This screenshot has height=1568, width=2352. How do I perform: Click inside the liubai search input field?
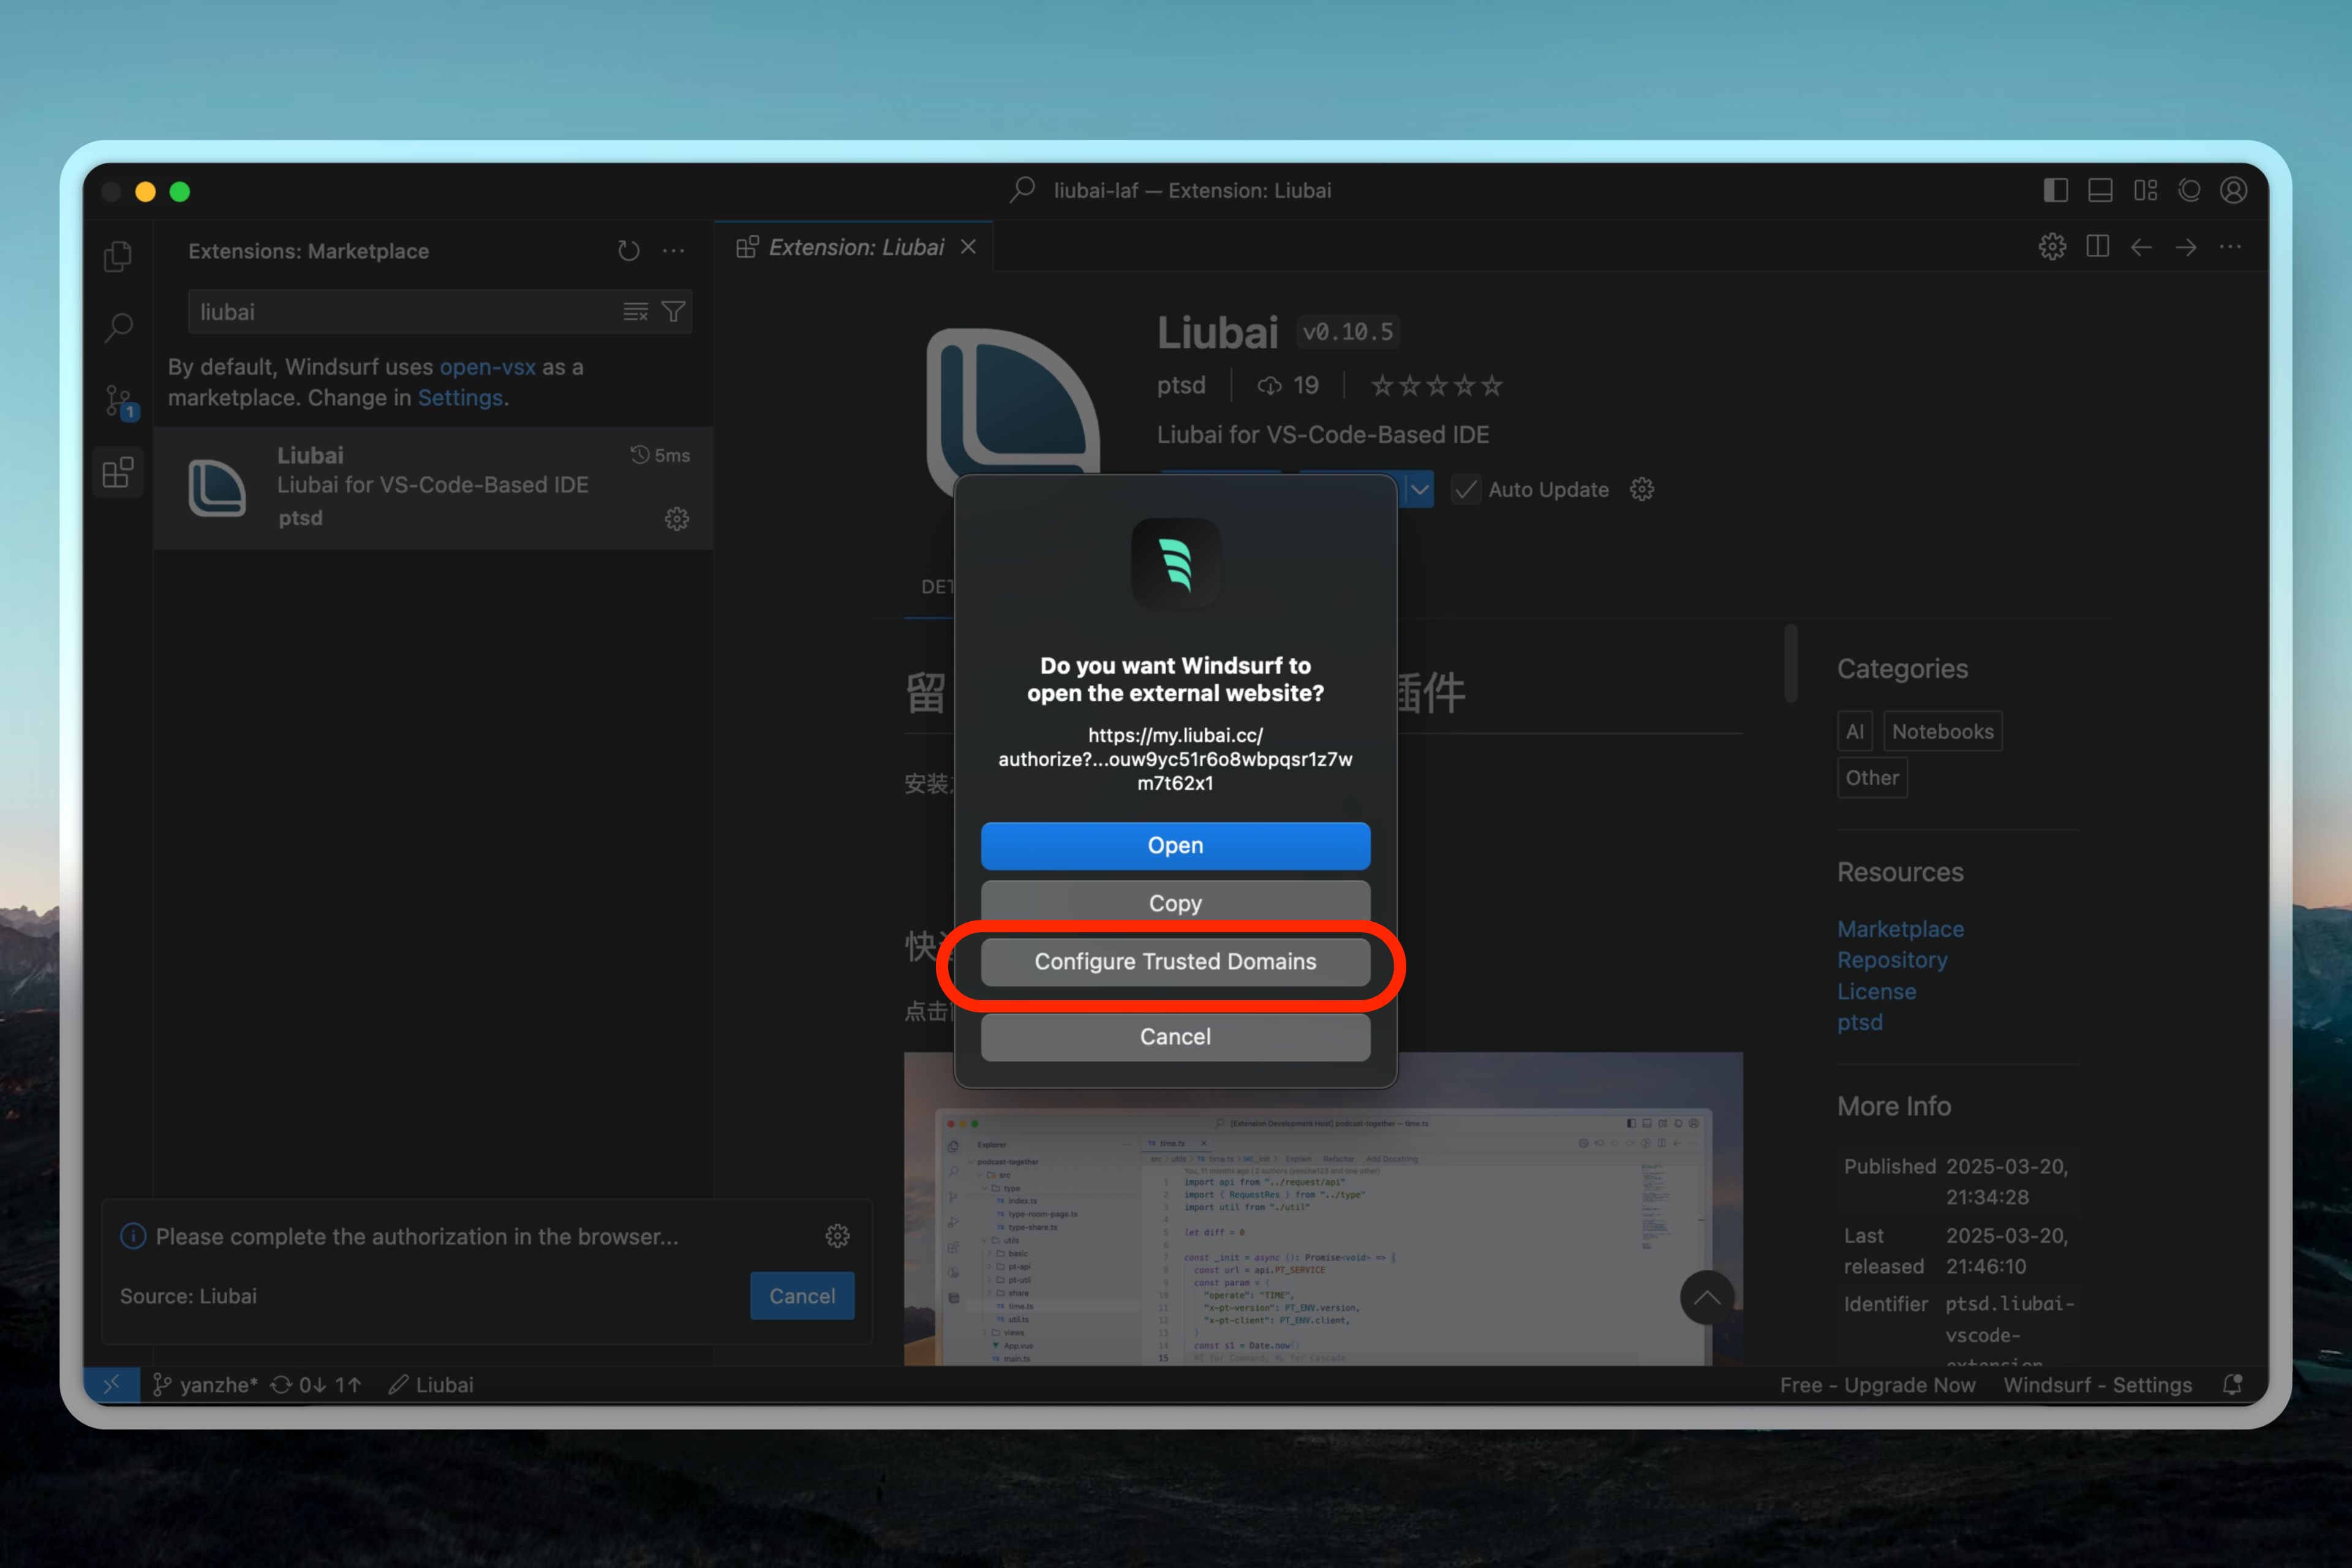400,311
